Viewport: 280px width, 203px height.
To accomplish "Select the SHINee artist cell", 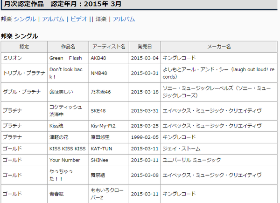I will pos(109,160).
